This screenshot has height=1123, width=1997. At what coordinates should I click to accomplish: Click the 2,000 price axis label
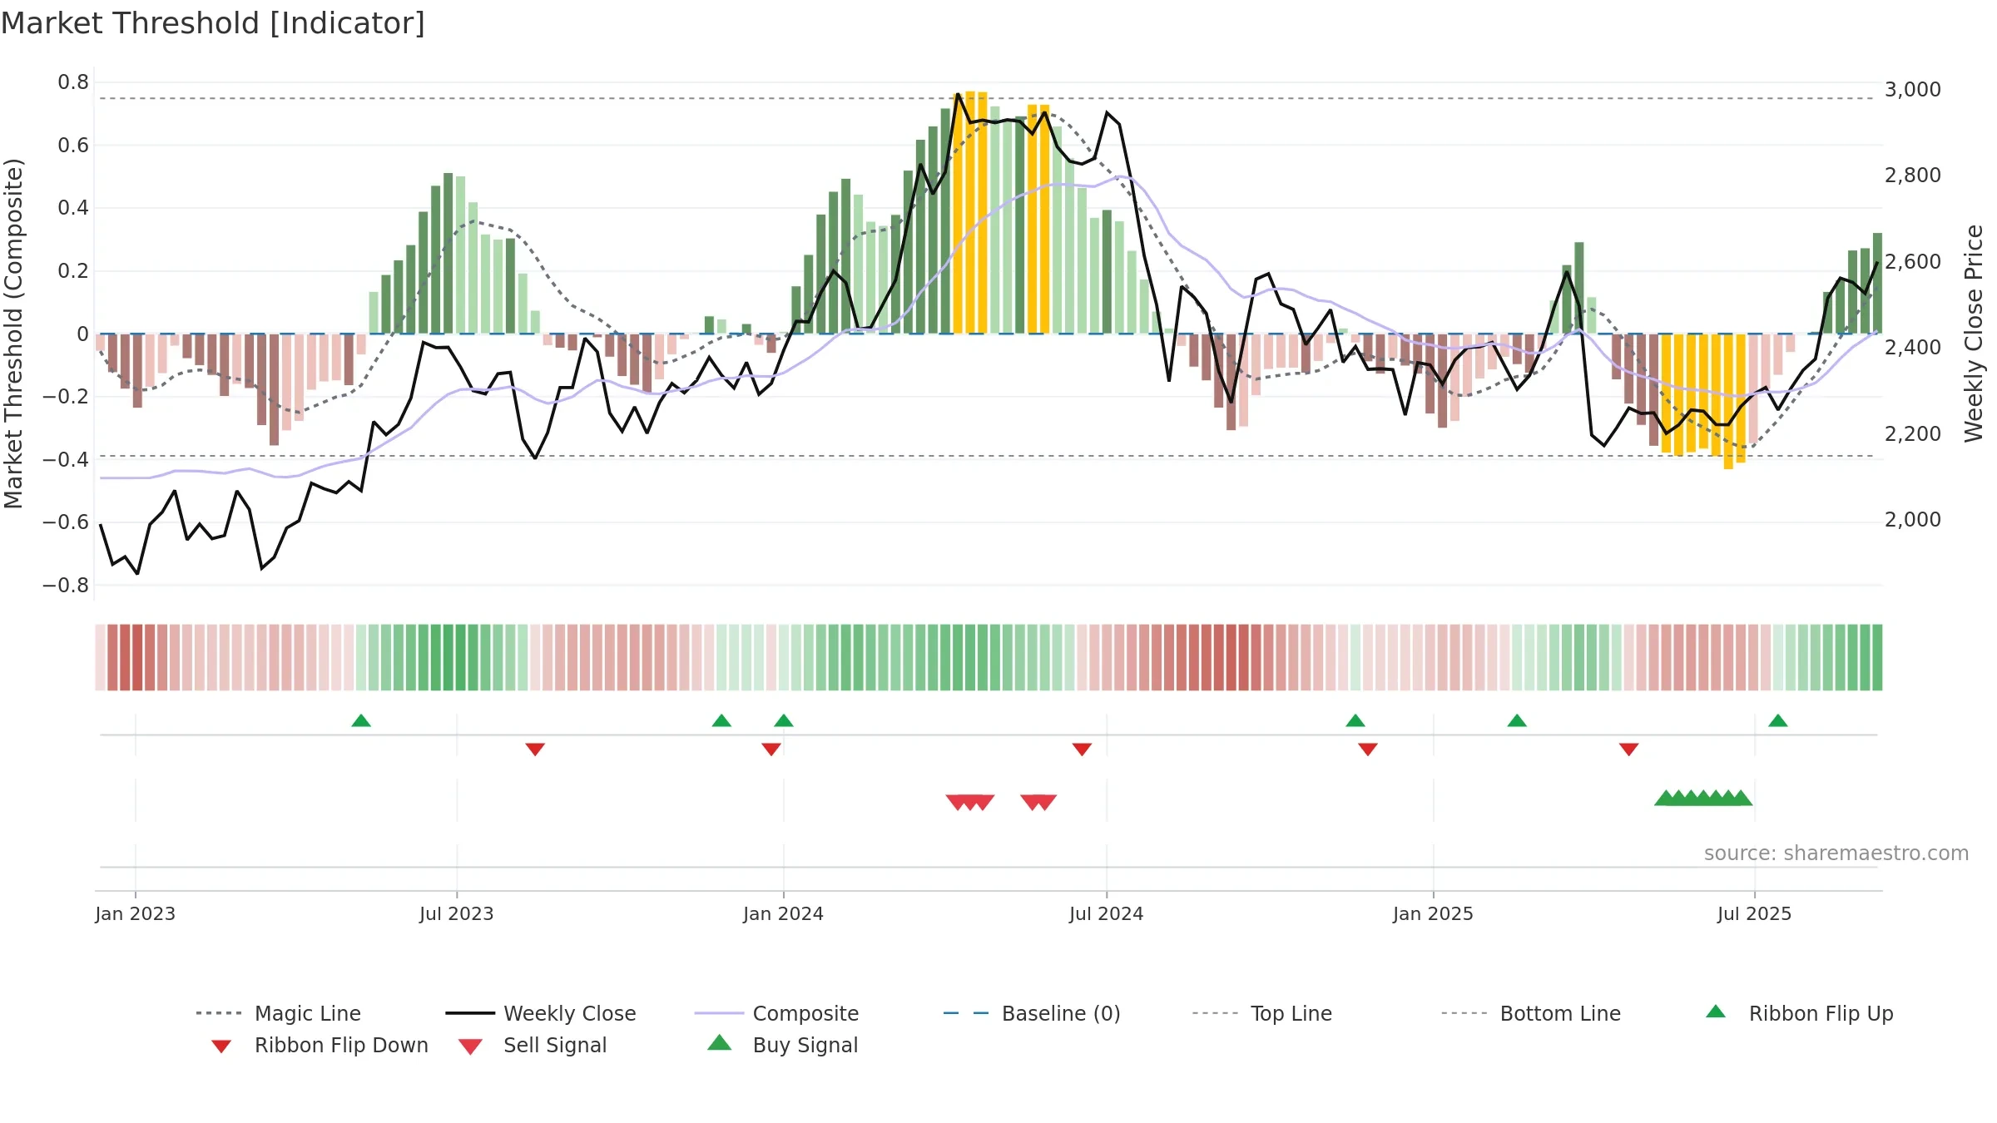(1913, 519)
